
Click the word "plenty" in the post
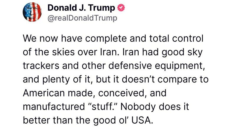point(56,80)
